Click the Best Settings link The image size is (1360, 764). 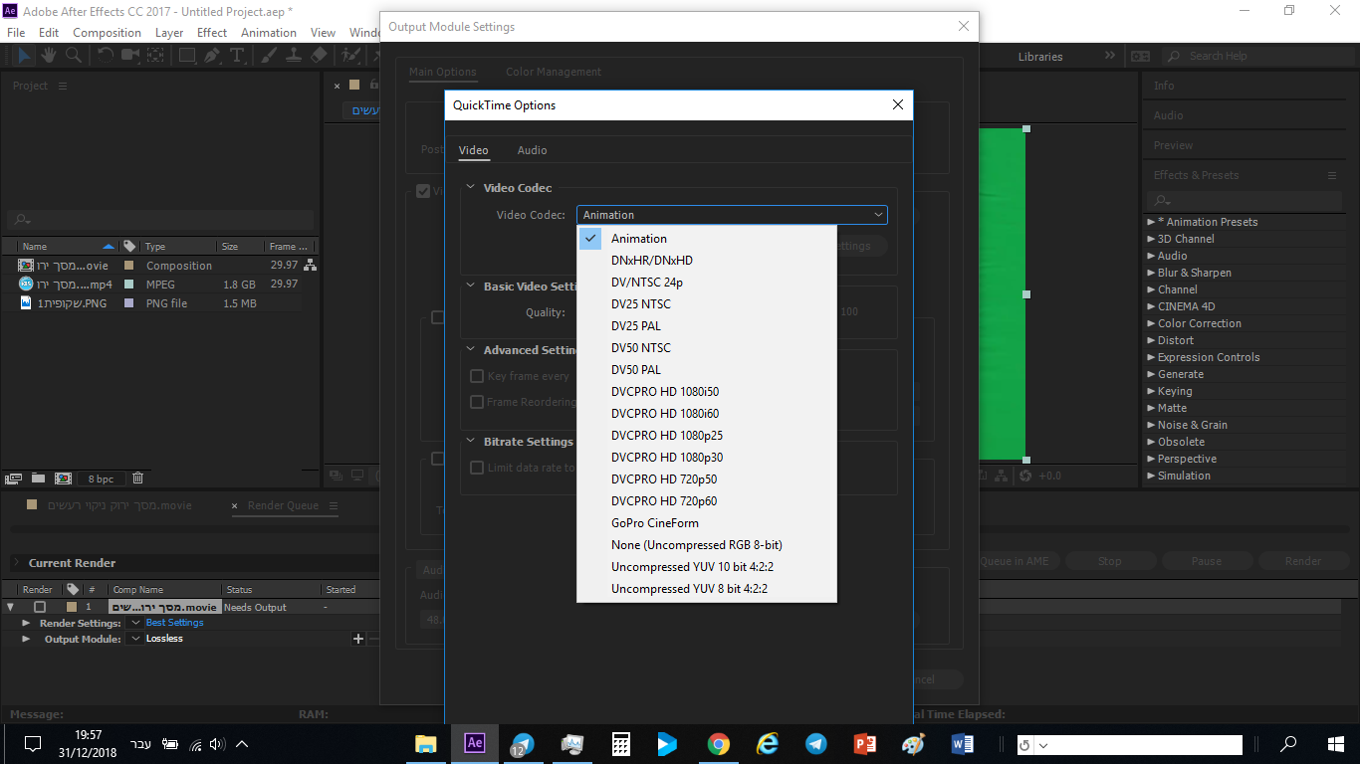174,623
